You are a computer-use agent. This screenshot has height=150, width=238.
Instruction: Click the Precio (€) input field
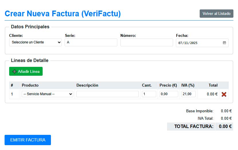(168, 94)
